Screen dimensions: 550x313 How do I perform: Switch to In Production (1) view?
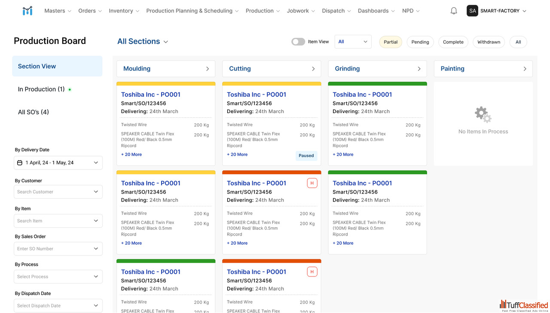coord(41,89)
